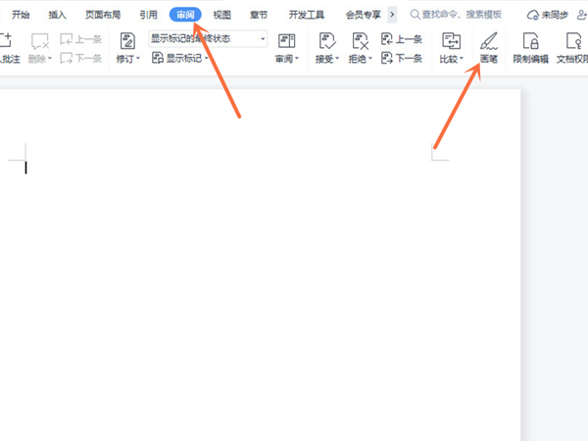Expand the 修订 dropdown arrow
This screenshot has height=441, width=588.
coord(138,60)
